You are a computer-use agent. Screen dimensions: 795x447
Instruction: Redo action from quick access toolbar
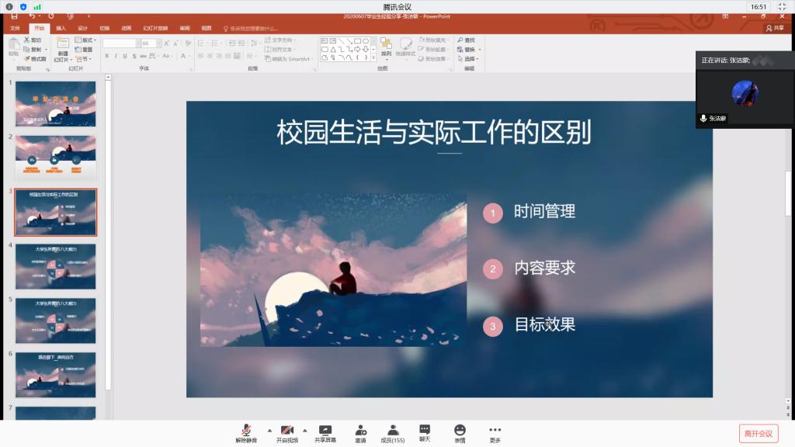(50, 17)
